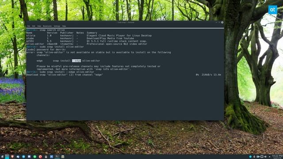
Task: Open the blue-white document icon in taskbar
Action: (29, 157)
